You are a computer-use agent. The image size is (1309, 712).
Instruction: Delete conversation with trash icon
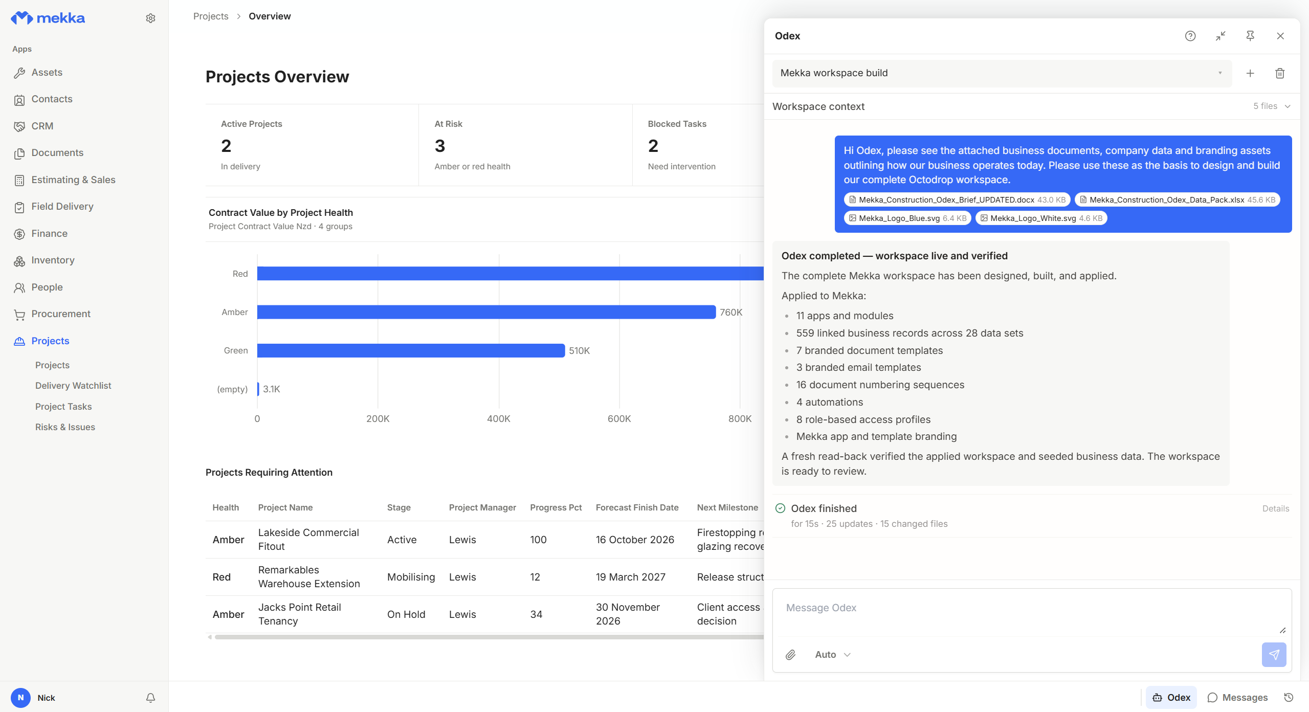(1280, 73)
